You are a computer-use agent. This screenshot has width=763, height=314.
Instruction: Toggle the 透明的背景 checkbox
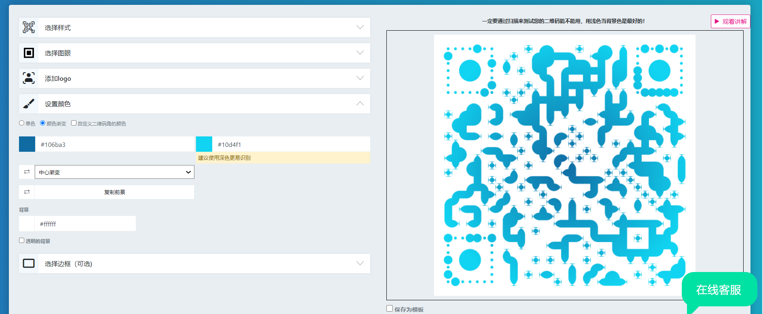tap(21, 241)
